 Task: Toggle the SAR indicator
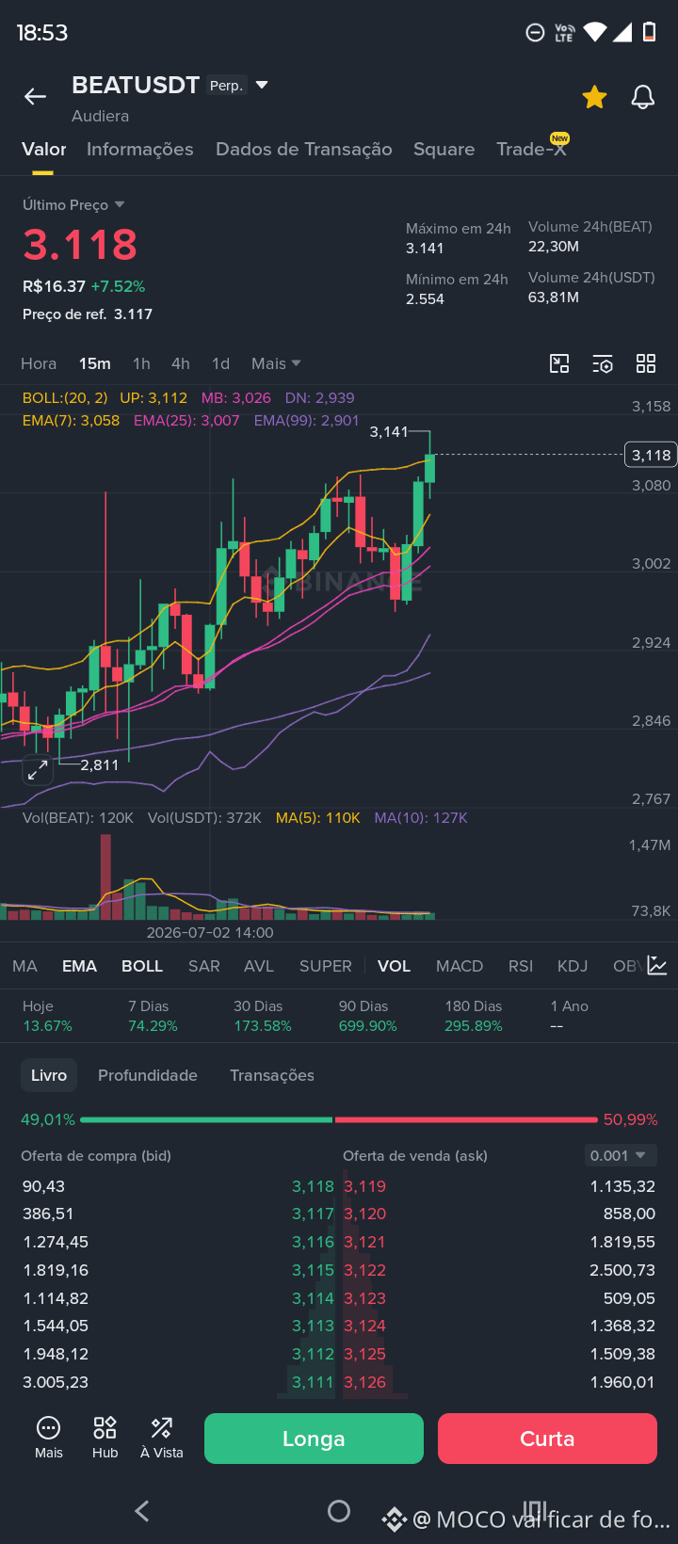click(x=204, y=966)
